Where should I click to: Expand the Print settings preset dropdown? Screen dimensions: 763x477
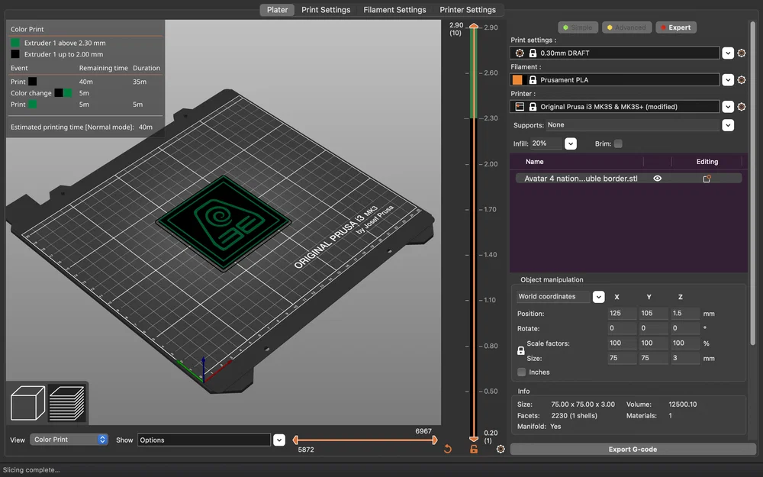coord(727,53)
